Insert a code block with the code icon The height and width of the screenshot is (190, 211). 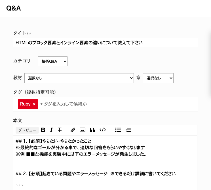pyautogui.click(x=103, y=130)
